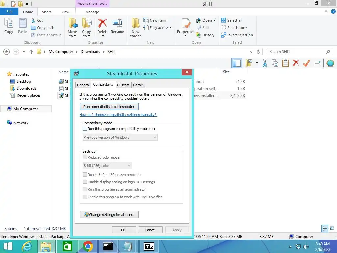Create a New folder from ribbon

[135, 28]
